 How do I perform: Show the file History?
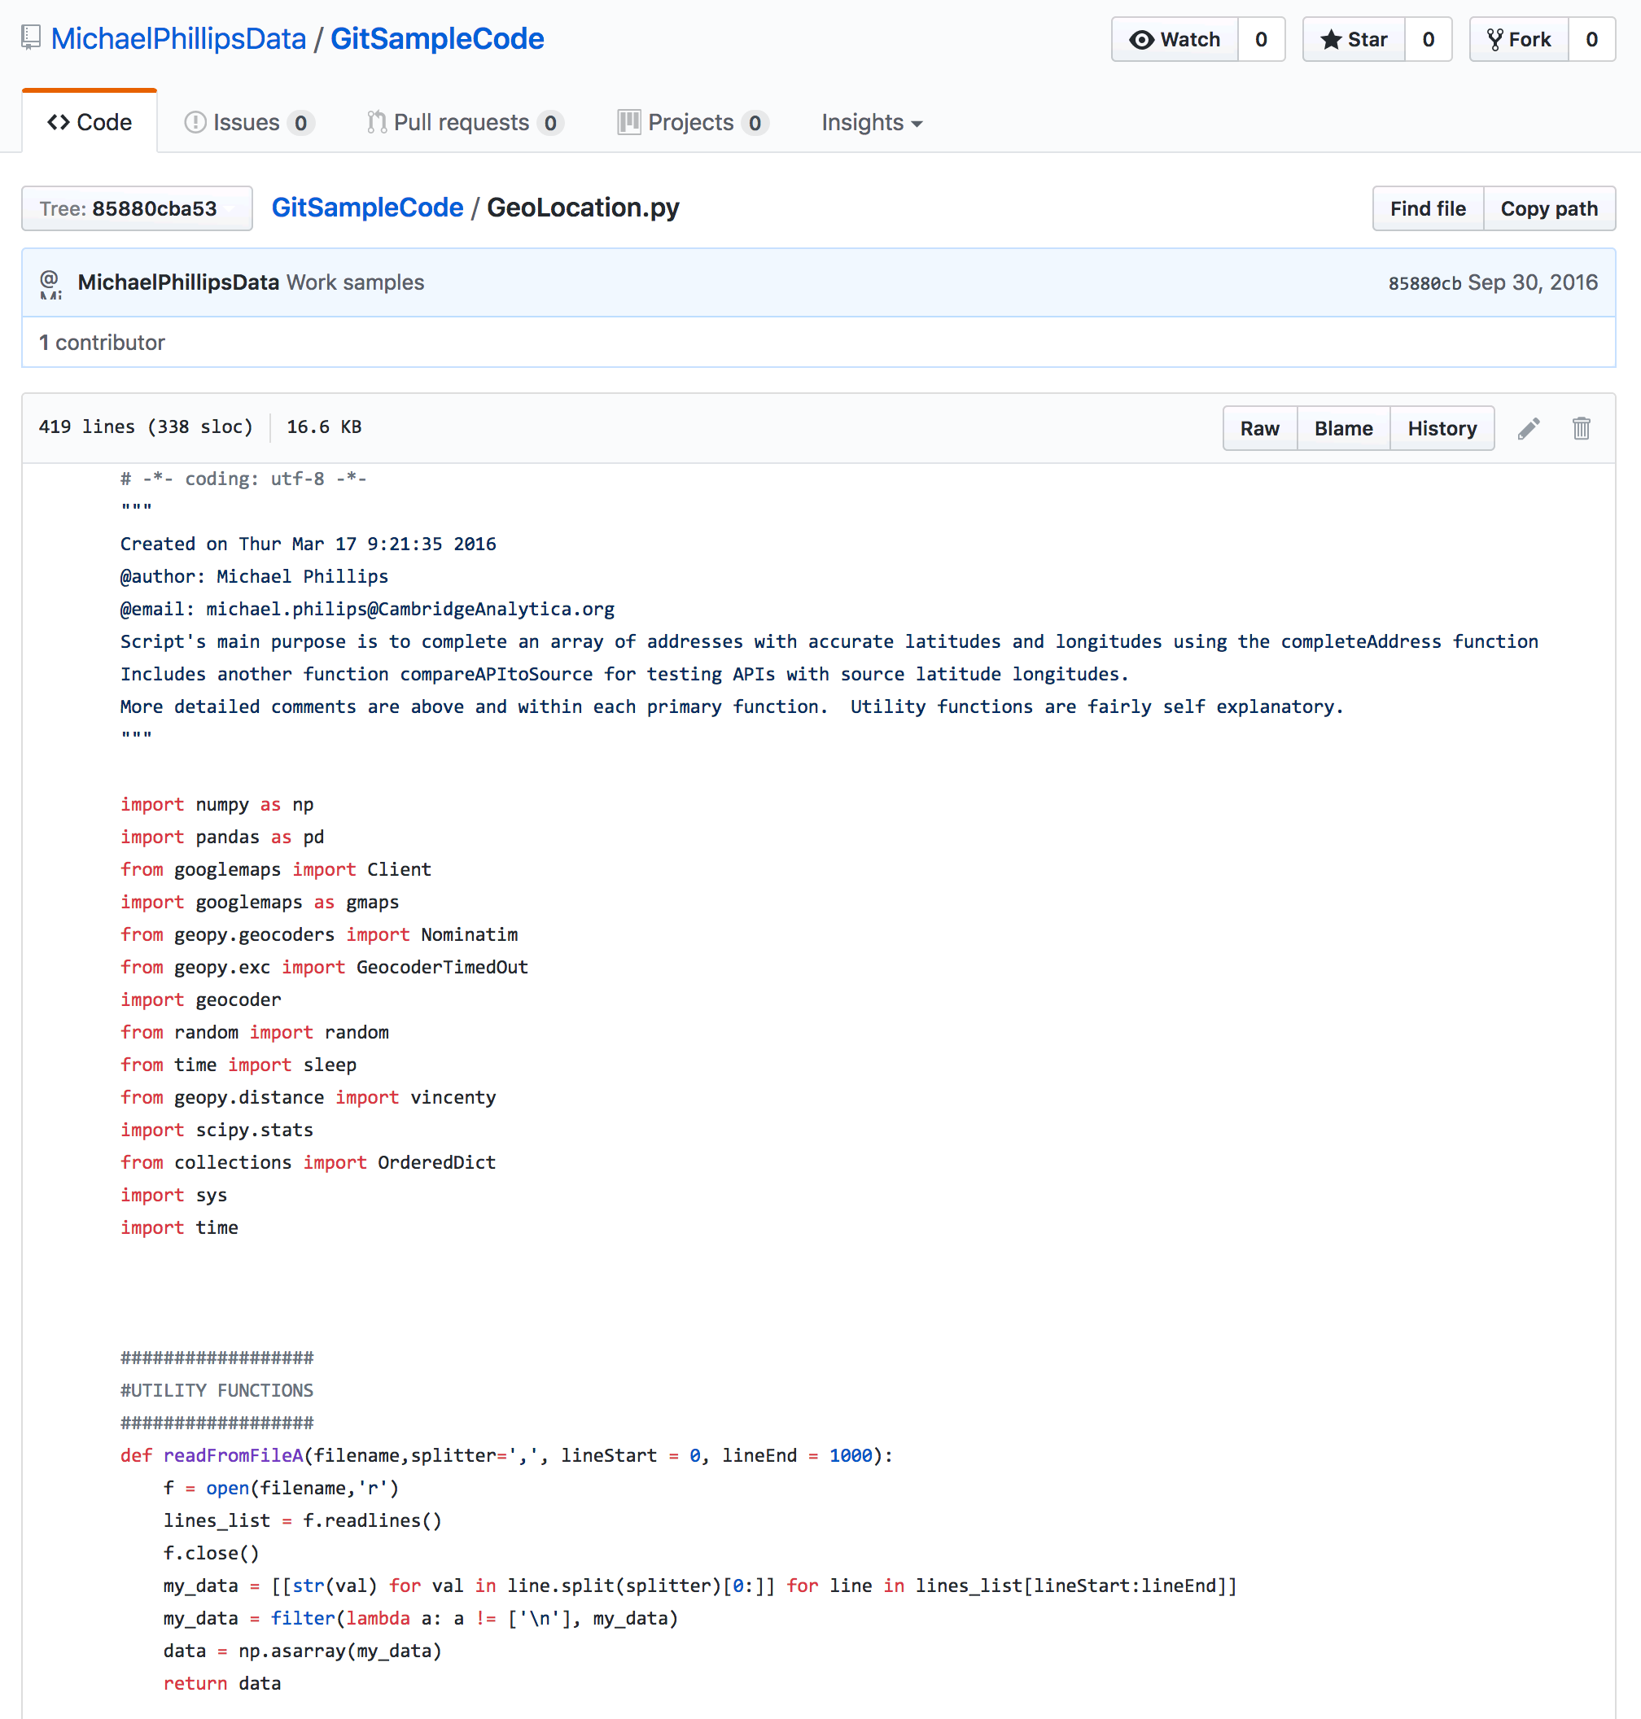[x=1442, y=428]
